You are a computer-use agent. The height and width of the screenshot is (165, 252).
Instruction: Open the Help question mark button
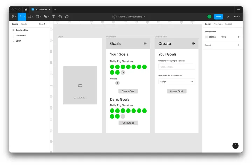[236, 145]
